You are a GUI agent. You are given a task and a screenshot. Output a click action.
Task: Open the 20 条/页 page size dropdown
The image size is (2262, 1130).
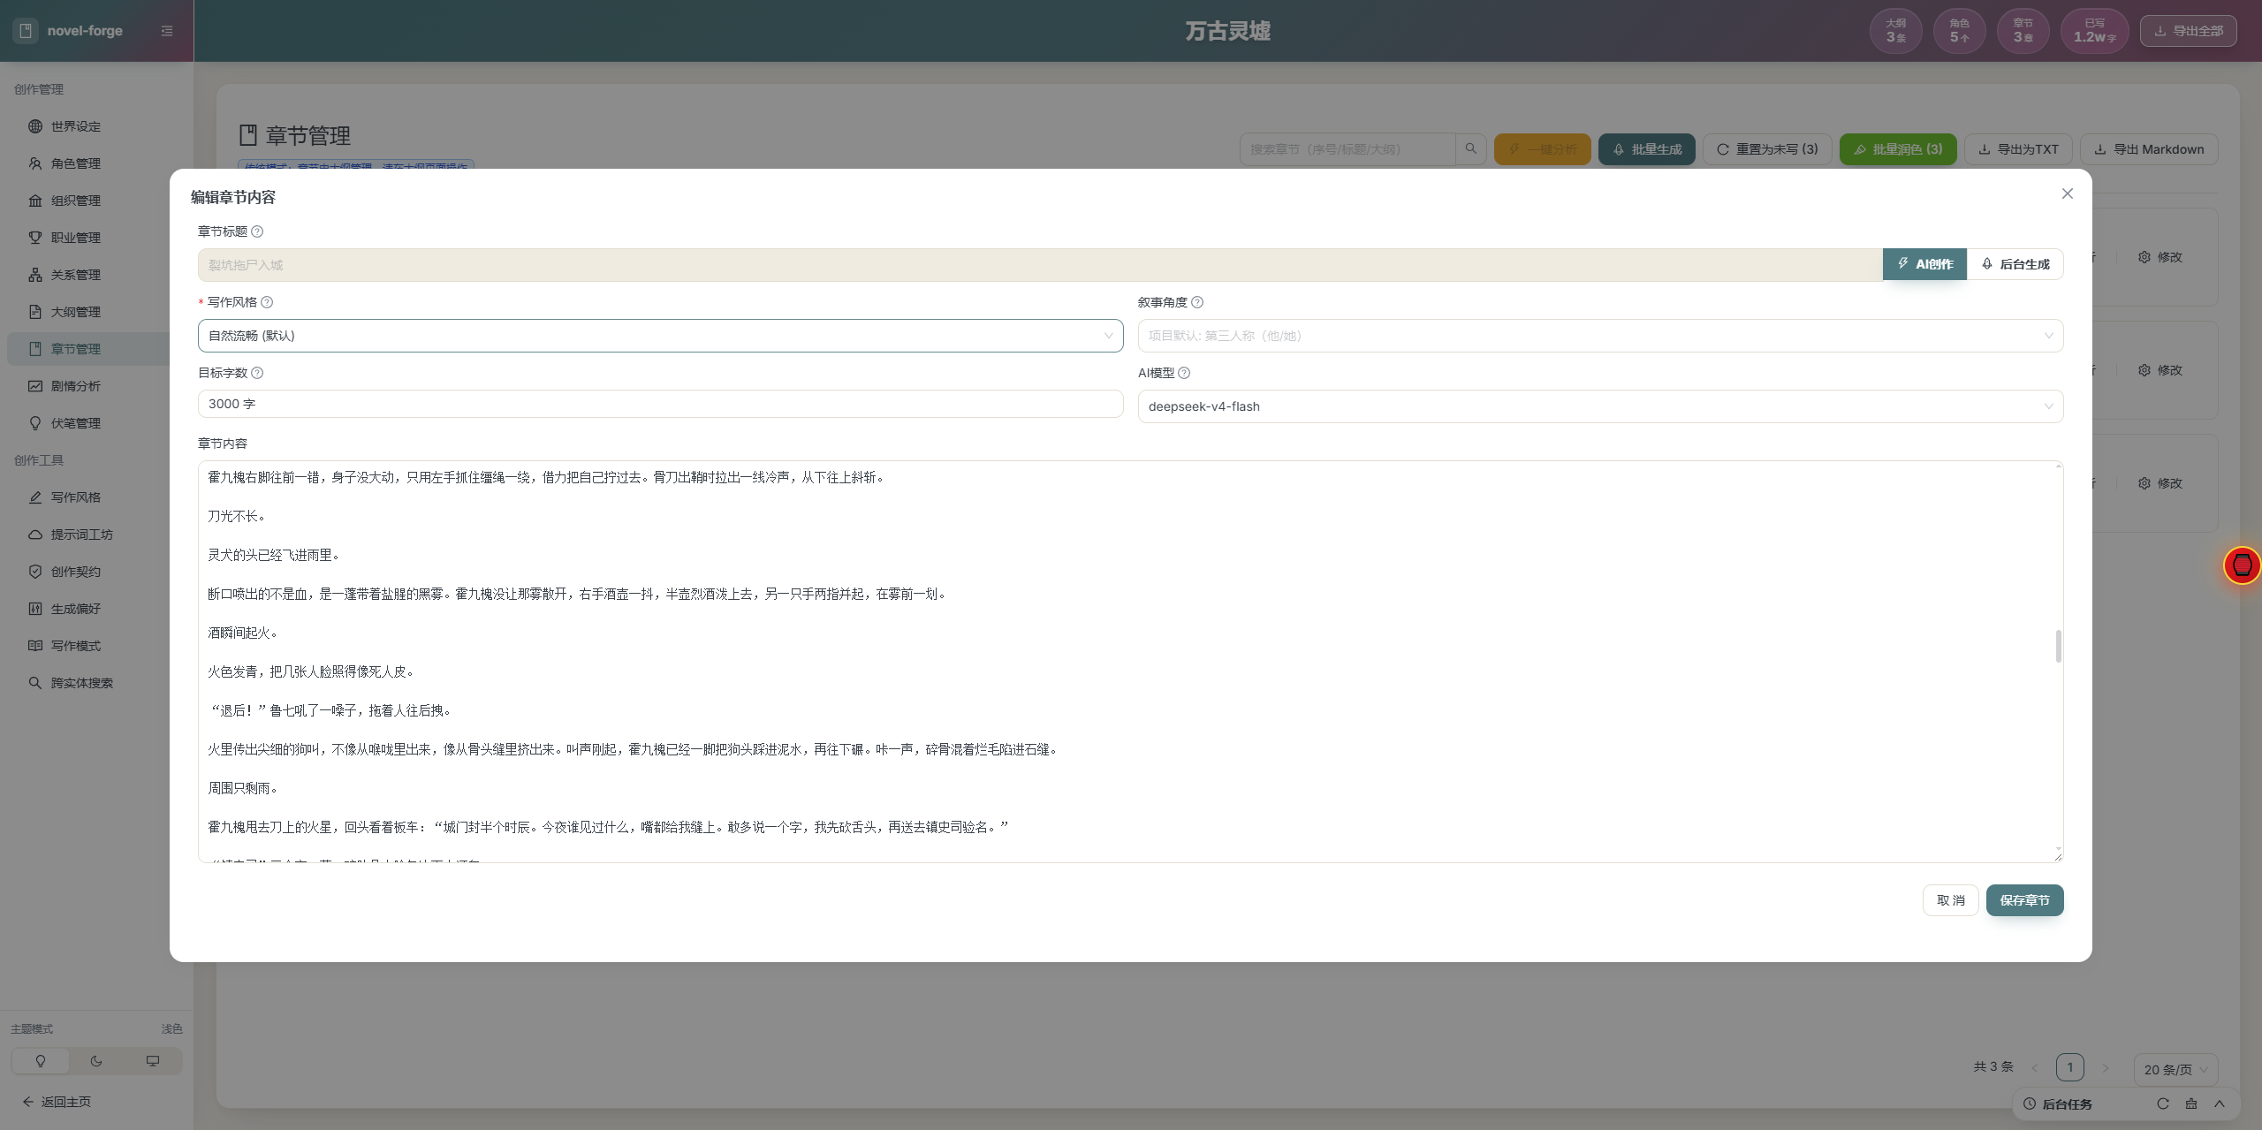point(2175,1069)
